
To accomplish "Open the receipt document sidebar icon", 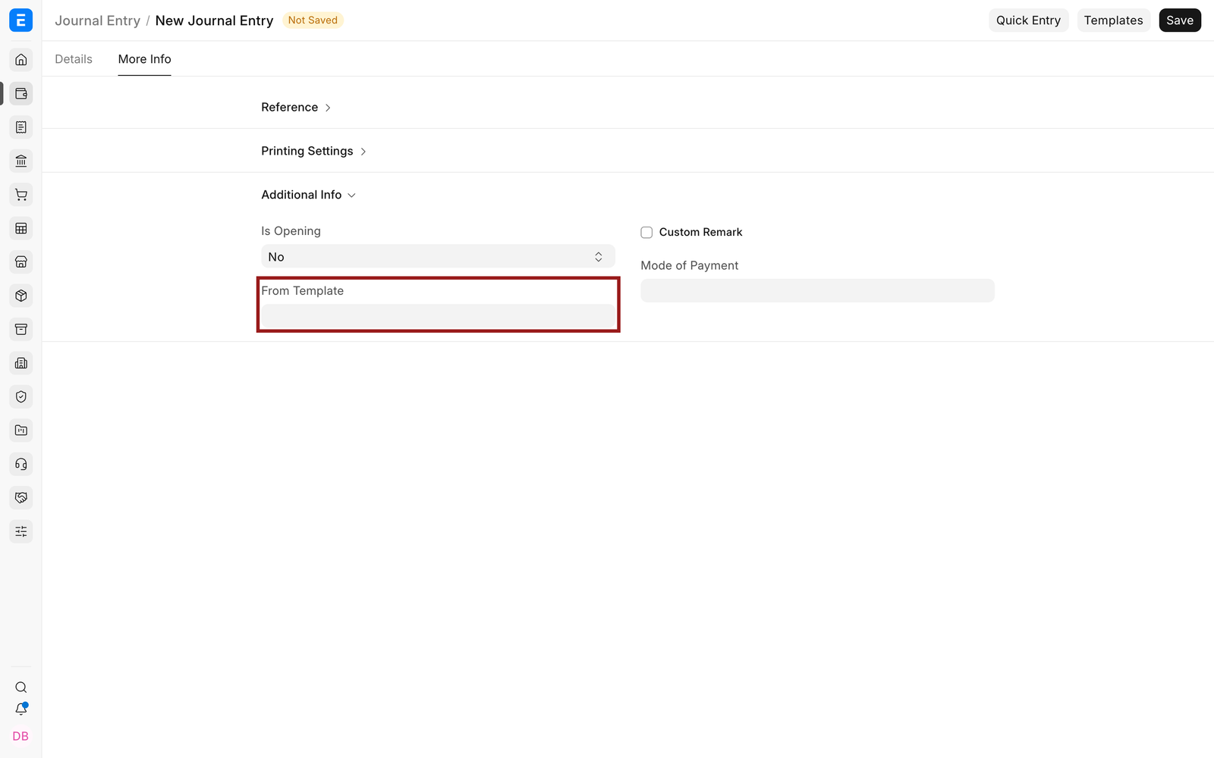I will point(21,127).
